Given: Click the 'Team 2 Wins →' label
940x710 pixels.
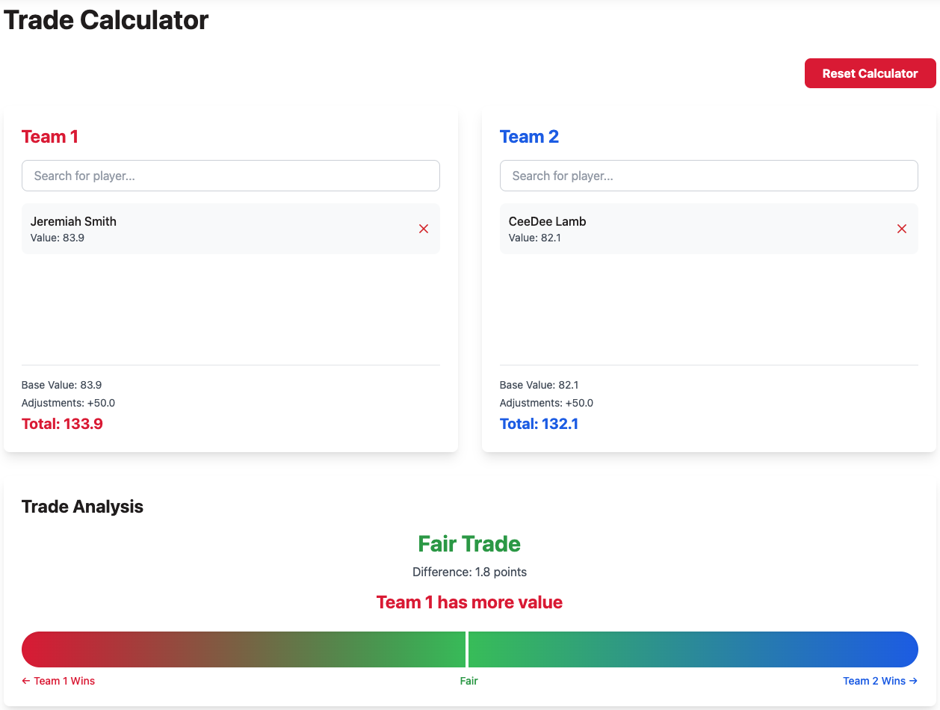Looking at the screenshot, I should pyautogui.click(x=880, y=681).
